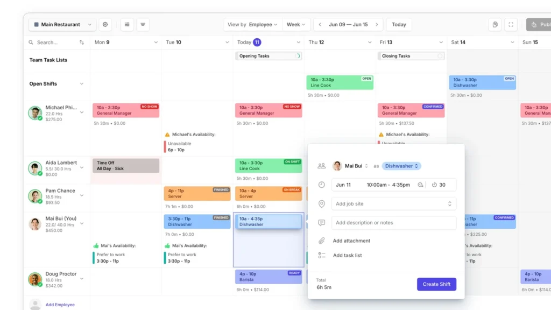551x310 pixels.
Task: Click the copy schedule clipboard icon
Action: (x=495, y=25)
